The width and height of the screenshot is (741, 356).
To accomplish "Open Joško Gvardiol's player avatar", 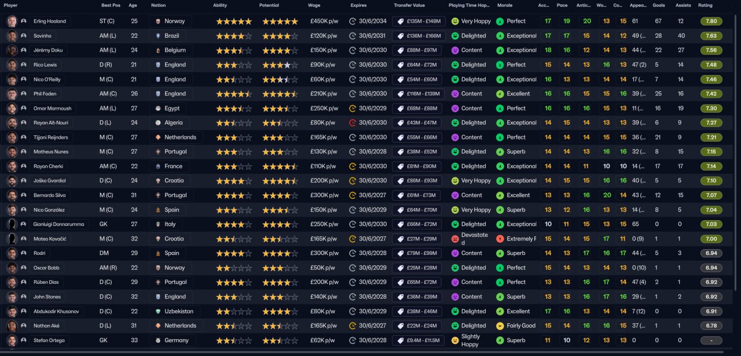I will point(12,181).
